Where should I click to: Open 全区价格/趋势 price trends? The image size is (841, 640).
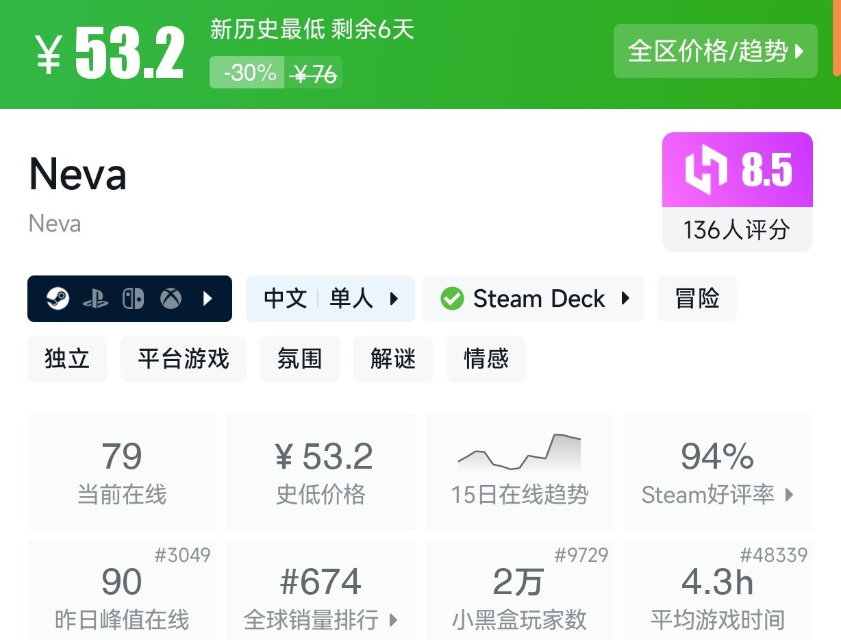click(715, 51)
